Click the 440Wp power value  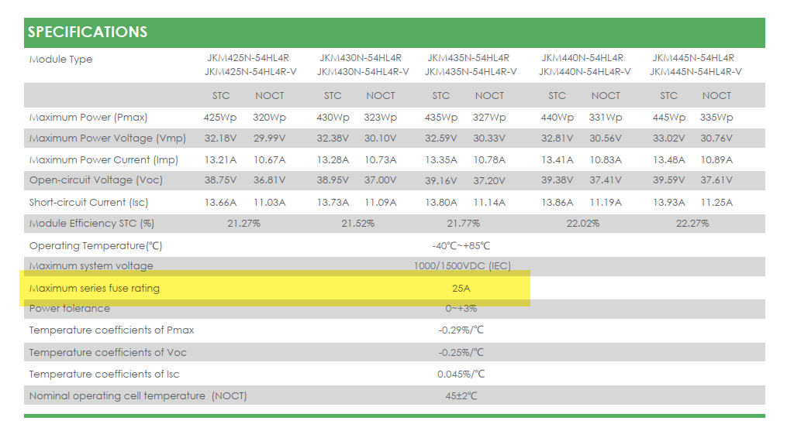[x=557, y=117]
